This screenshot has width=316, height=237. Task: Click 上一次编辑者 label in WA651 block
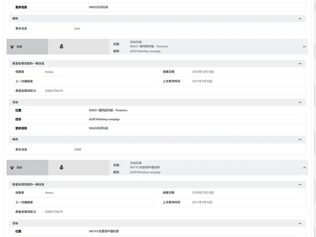tap(24, 81)
